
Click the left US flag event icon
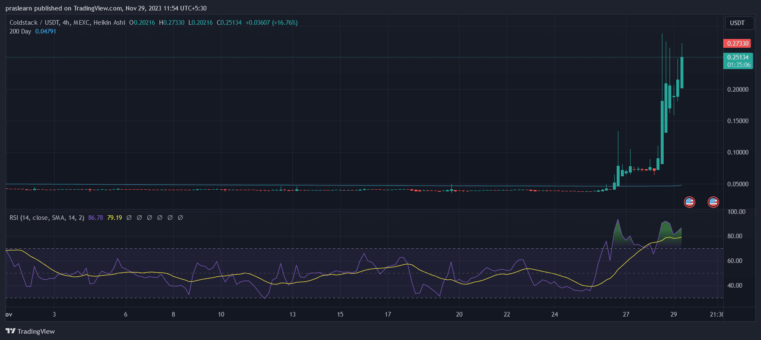689,202
